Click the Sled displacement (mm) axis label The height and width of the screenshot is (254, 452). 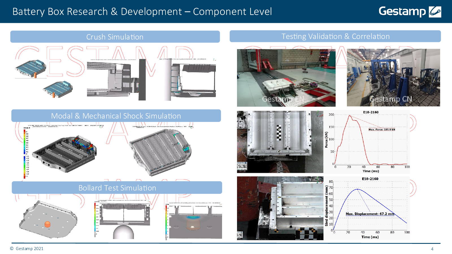(x=326, y=206)
